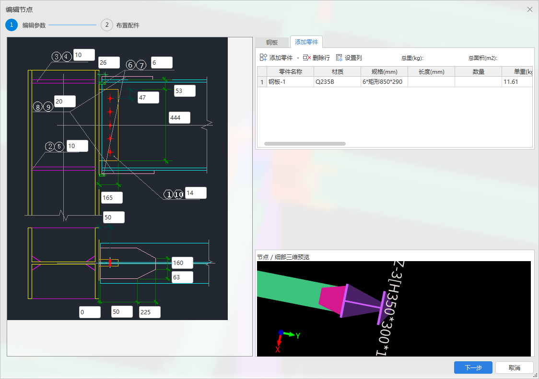The width and height of the screenshot is (539, 379).
Task: Click the 3D node preview viewport
Action: 394,309
